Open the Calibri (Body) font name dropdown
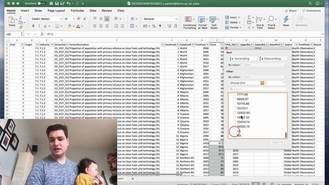Viewport: 329px width, 185px height. [x=61, y=19]
